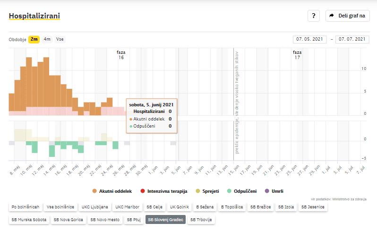Open the Hospitalizirani heading link
Viewport: 377px width, 232px height.
[34, 16]
